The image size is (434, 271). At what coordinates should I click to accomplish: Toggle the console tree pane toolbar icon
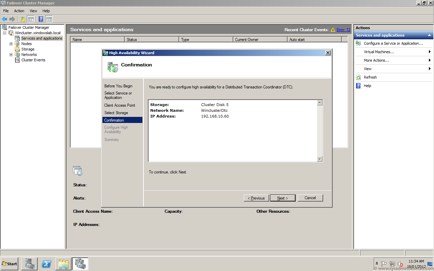click(31, 19)
